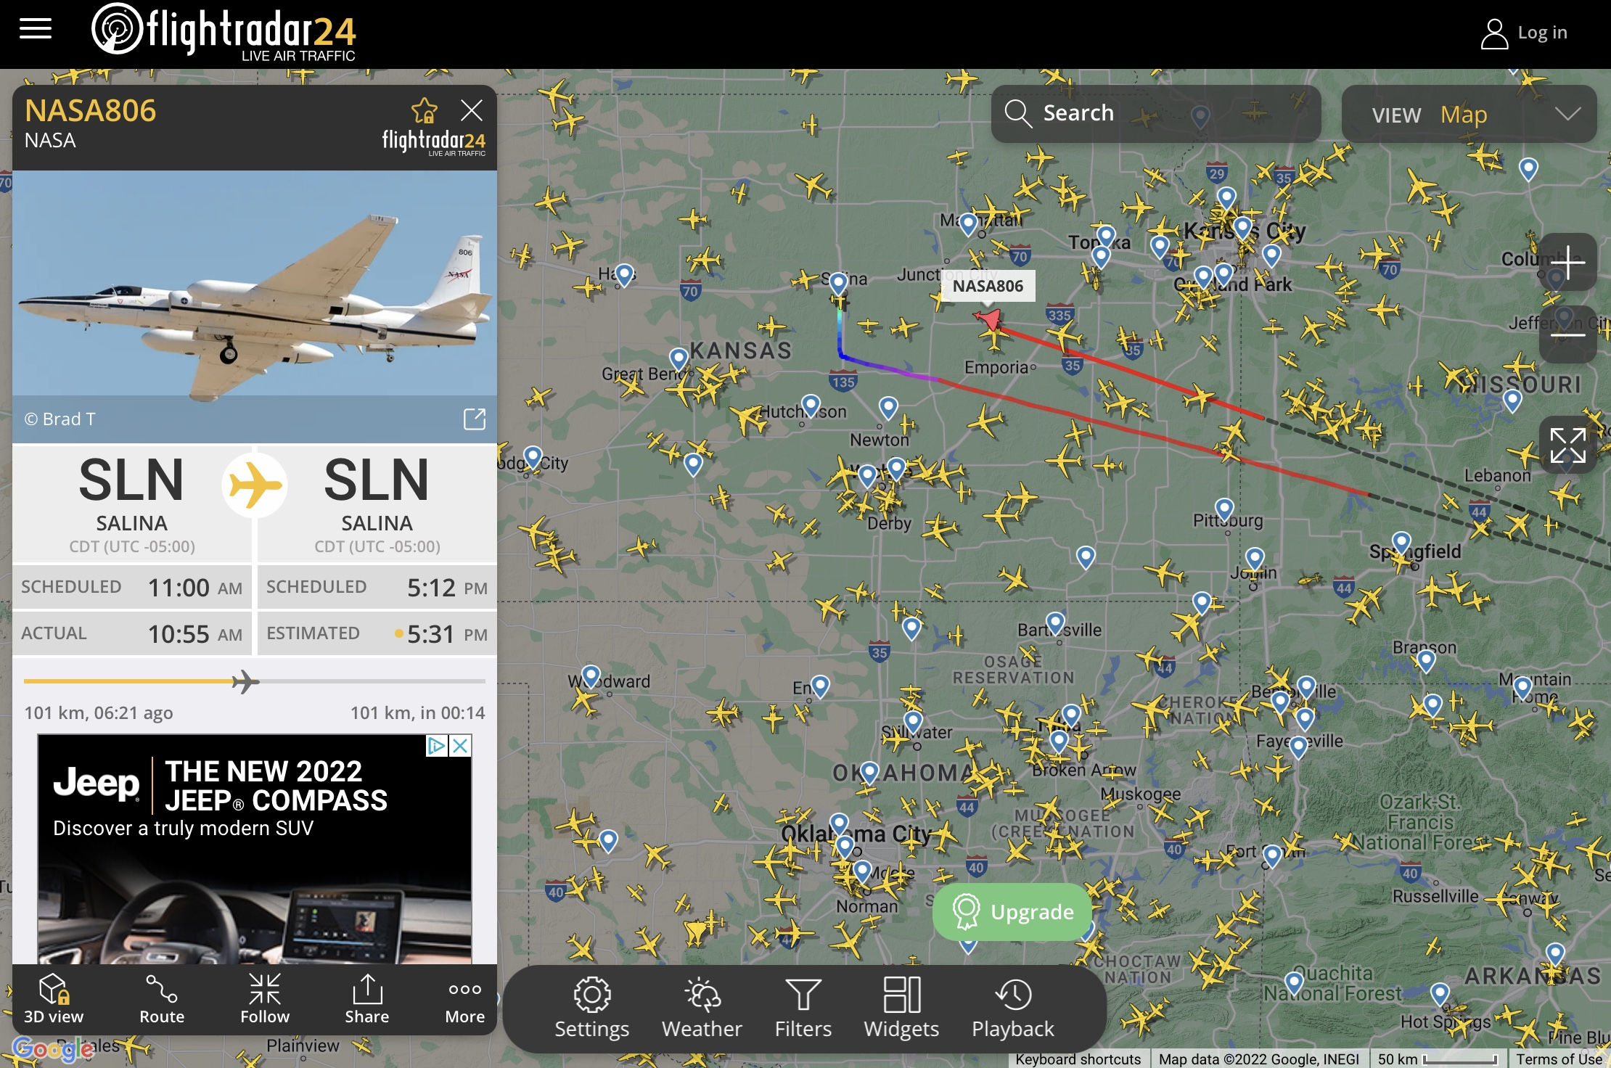The image size is (1611, 1068).
Task: Start flight Playback
Action: pos(1013,1009)
